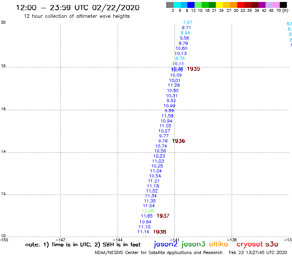Click the green 12.08 reading
Image resolution: width=292 pixels, height=256 pixels.
point(148,211)
